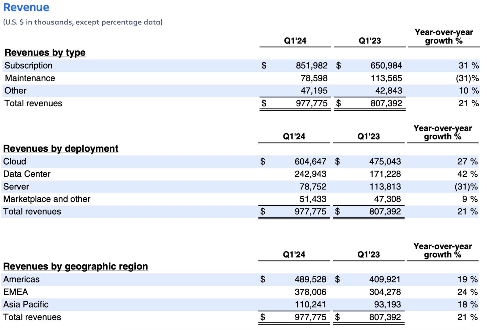The height and width of the screenshot is (330, 487).
Task: Select the Revenues by geographic region heading
Action: pyautogui.click(x=75, y=266)
